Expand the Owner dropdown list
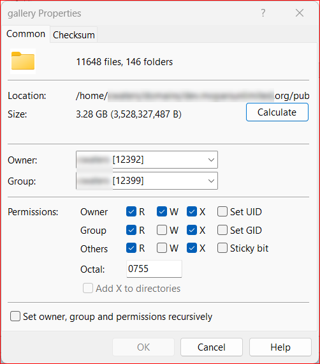This screenshot has width=320, height=364. click(211, 160)
